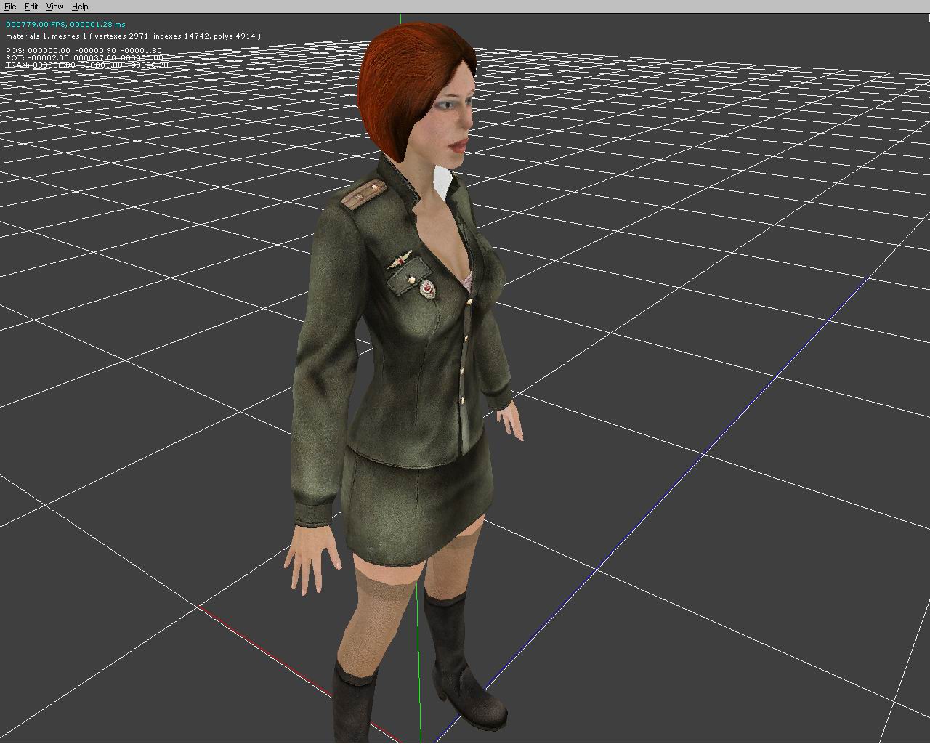Click the winged badge on the jacket

coord(400,259)
